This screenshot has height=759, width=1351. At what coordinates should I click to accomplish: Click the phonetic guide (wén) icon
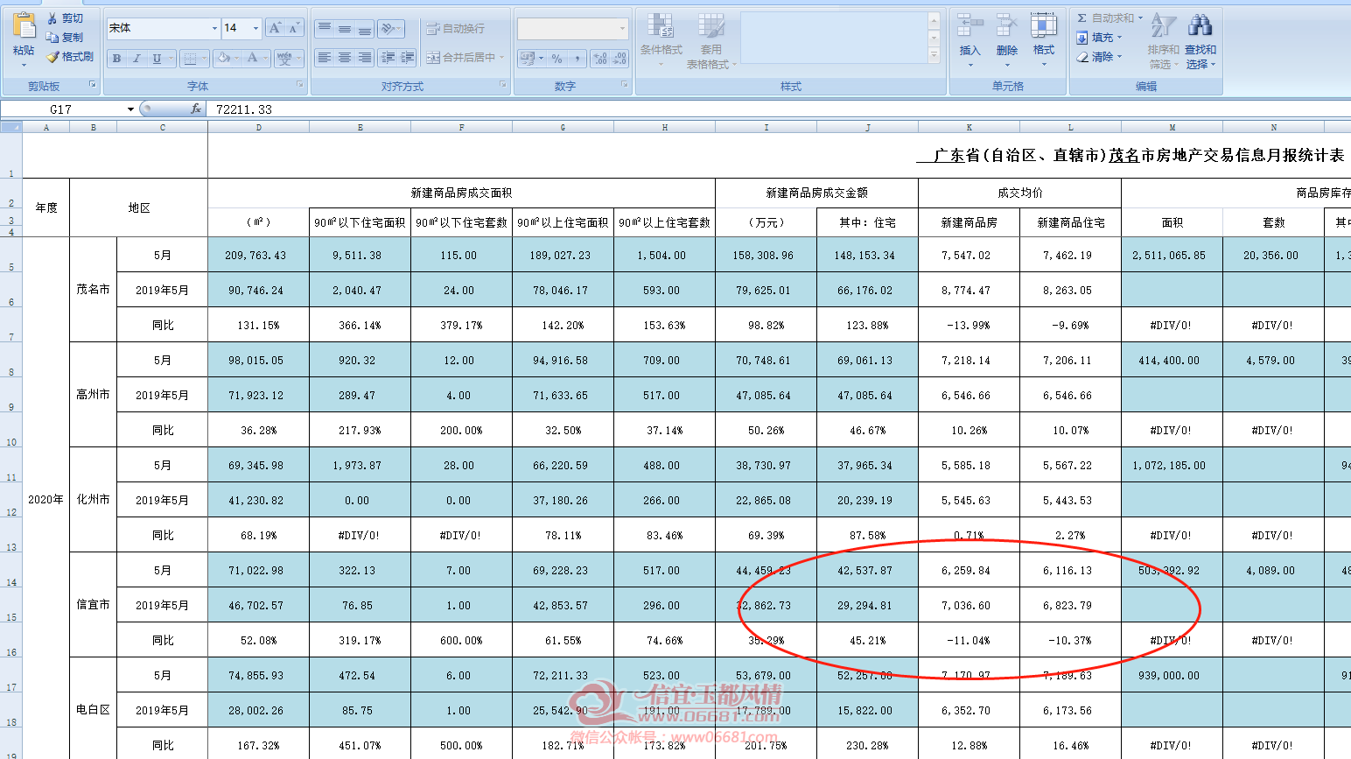point(284,59)
